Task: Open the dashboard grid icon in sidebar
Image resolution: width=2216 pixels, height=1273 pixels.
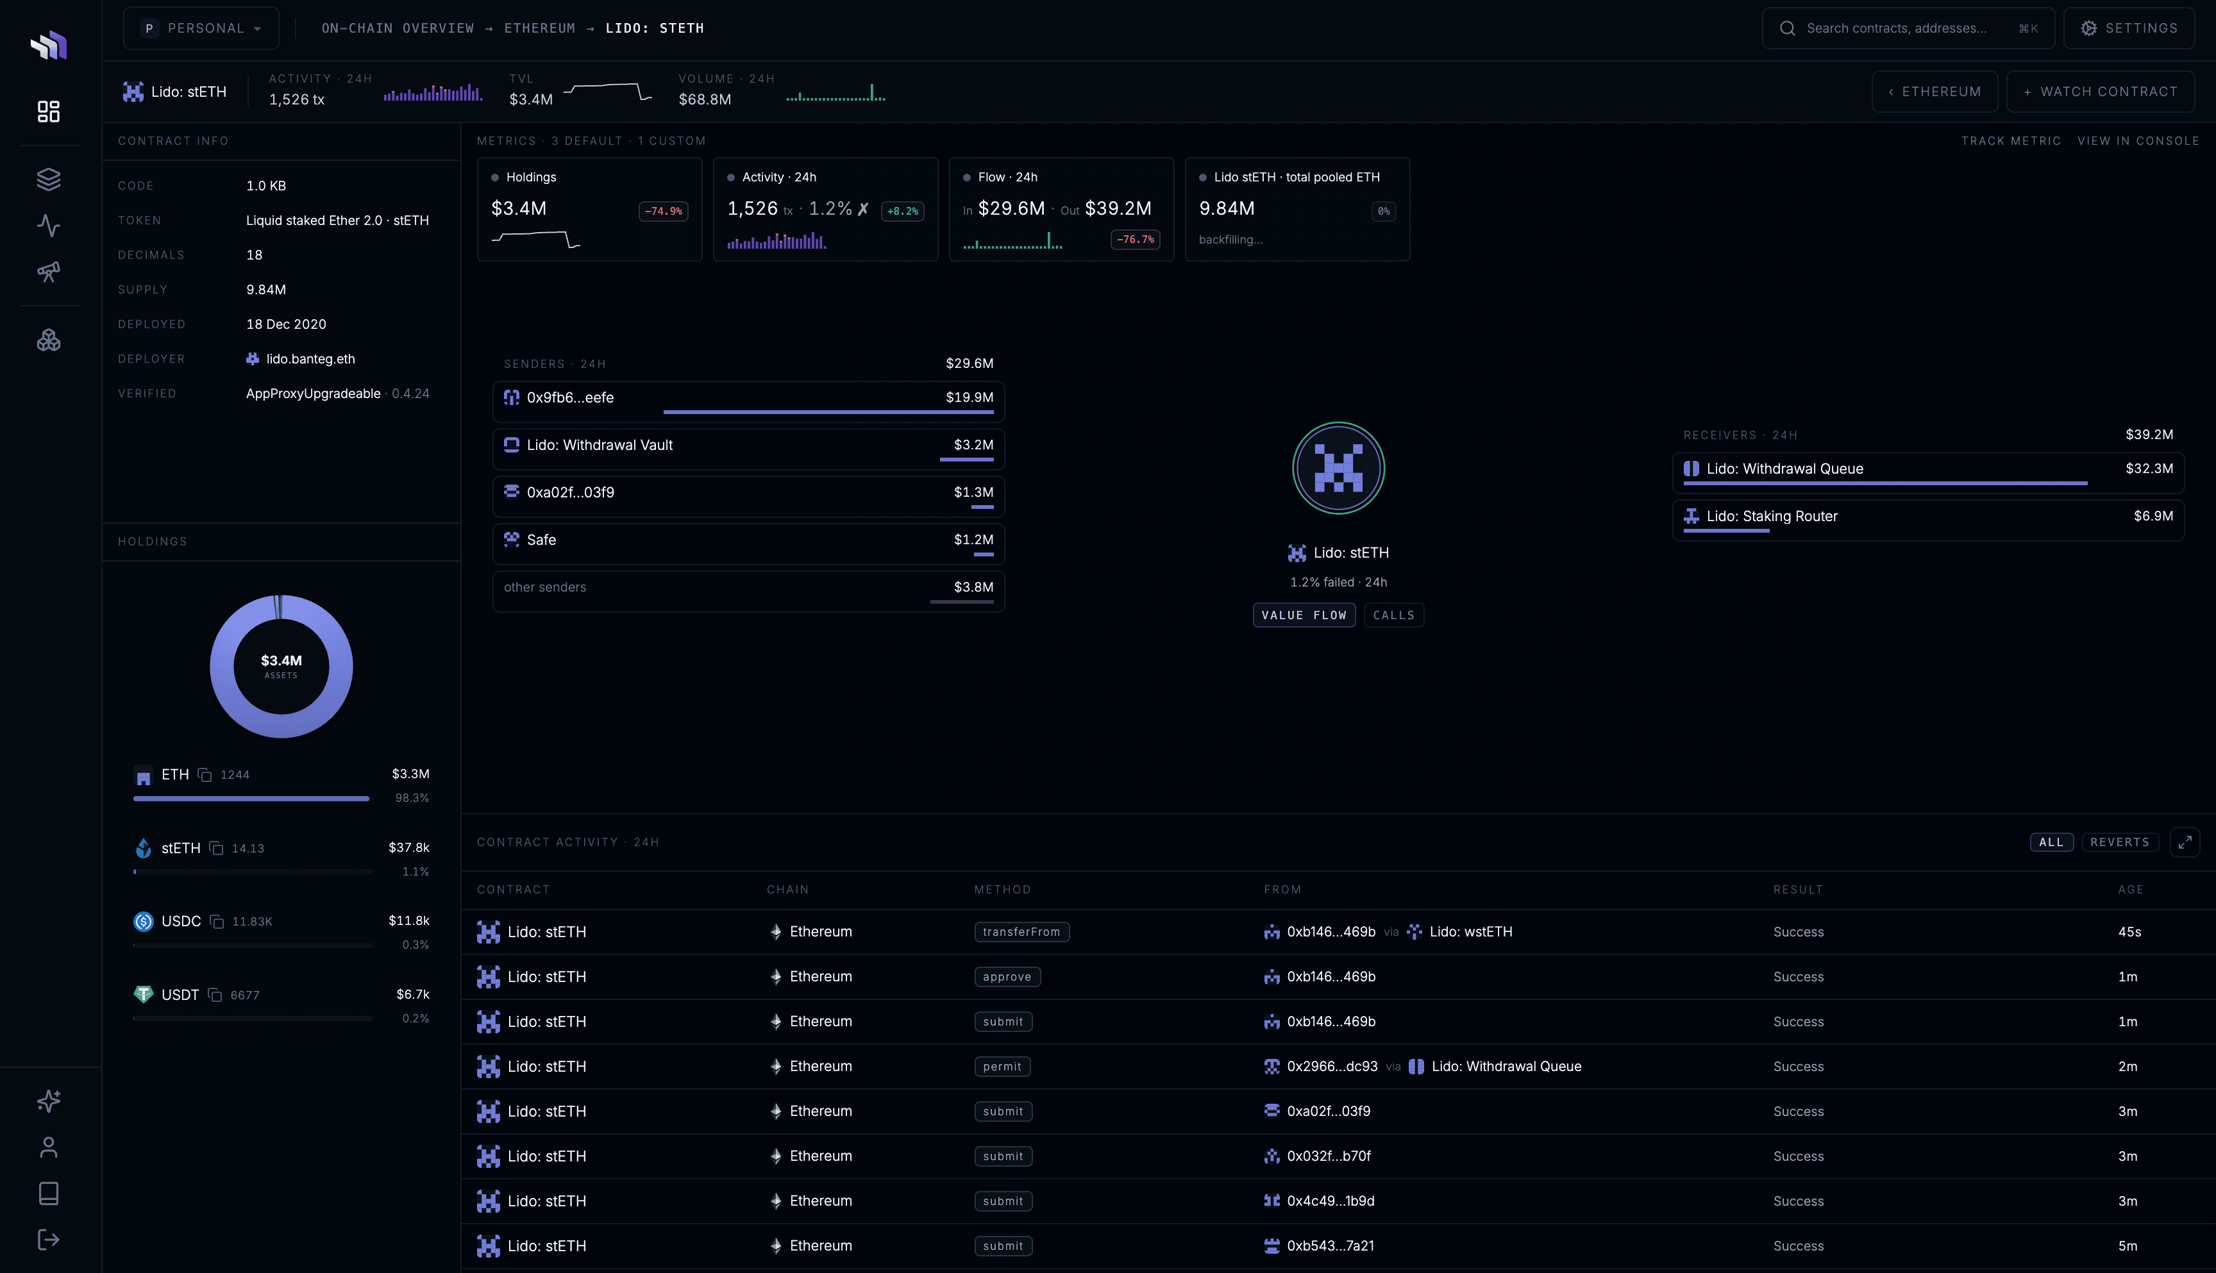Action: point(49,111)
